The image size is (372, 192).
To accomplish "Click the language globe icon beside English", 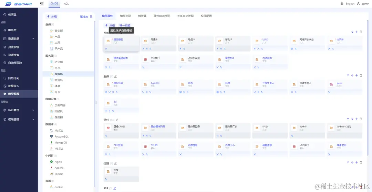I will click(x=342, y=3).
